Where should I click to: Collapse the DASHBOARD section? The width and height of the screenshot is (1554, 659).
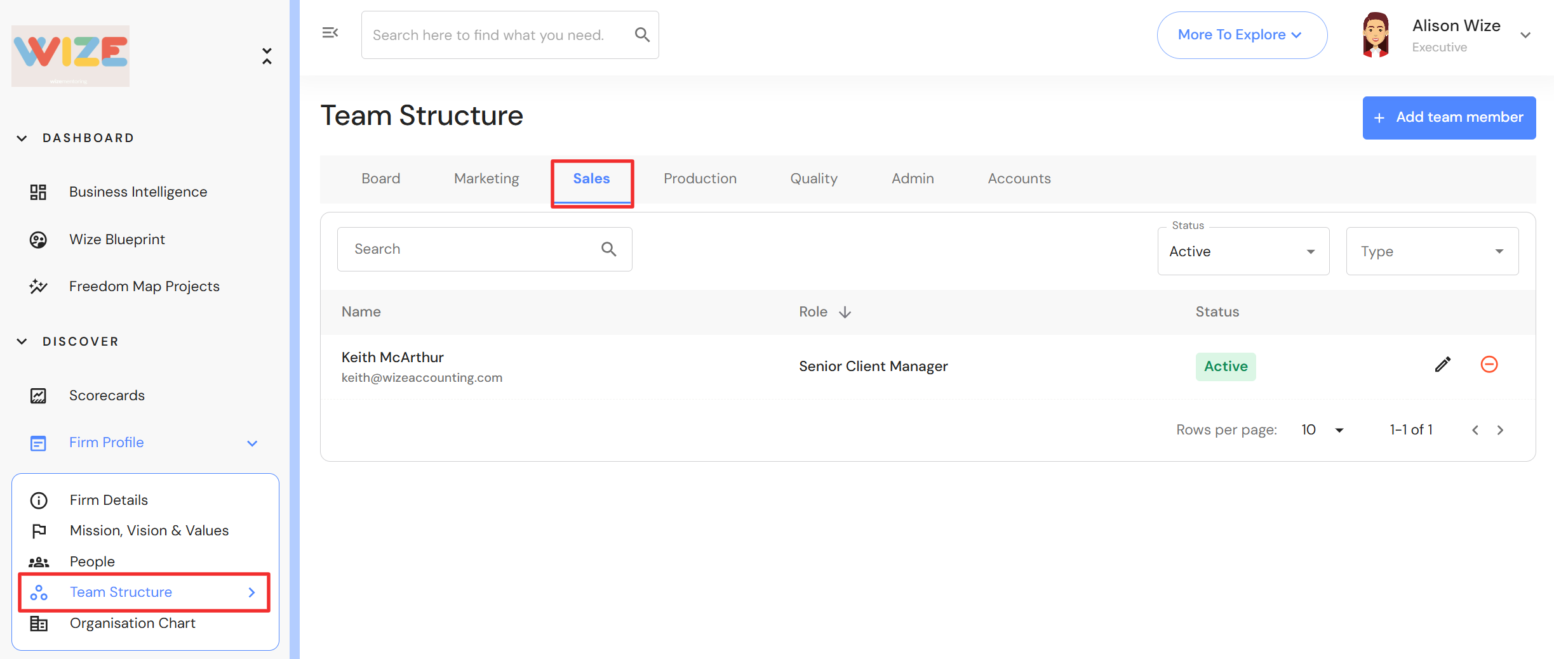click(22, 138)
